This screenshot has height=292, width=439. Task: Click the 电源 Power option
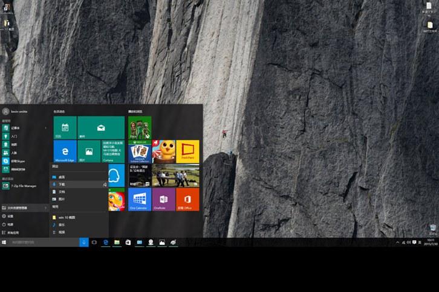(x=24, y=224)
